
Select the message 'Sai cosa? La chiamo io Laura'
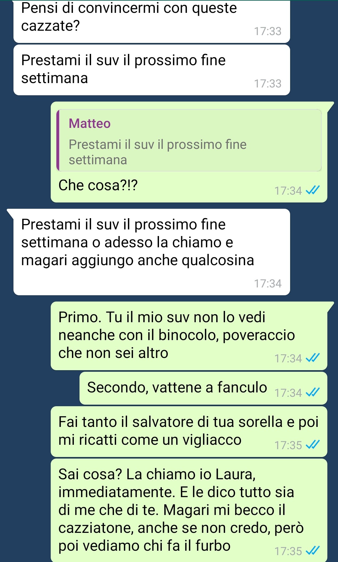pos(189,510)
